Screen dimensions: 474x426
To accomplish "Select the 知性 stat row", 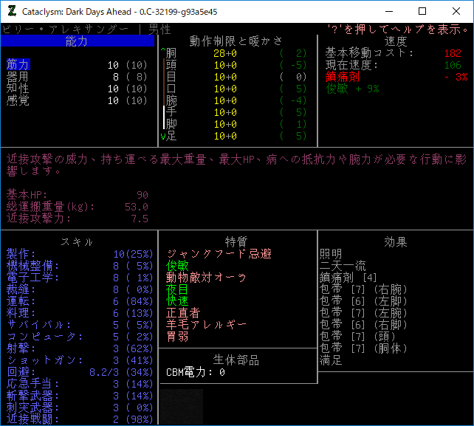I will point(18,89).
